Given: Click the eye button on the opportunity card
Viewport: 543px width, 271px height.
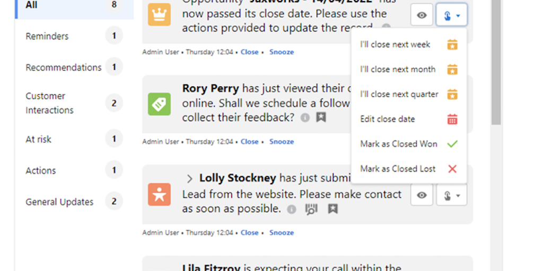Looking at the screenshot, I should pos(422,15).
